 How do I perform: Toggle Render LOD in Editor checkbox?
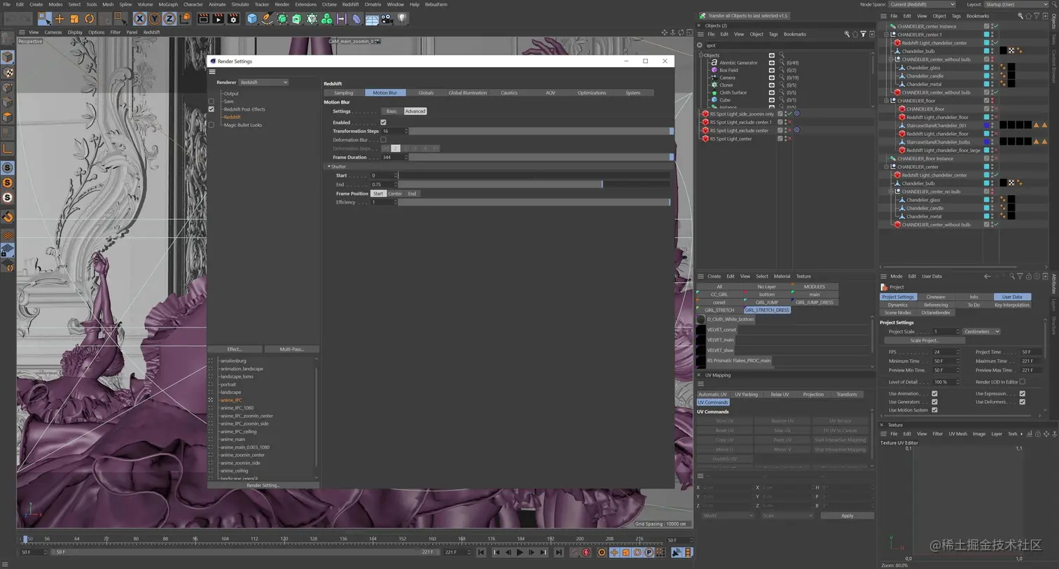point(1022,382)
